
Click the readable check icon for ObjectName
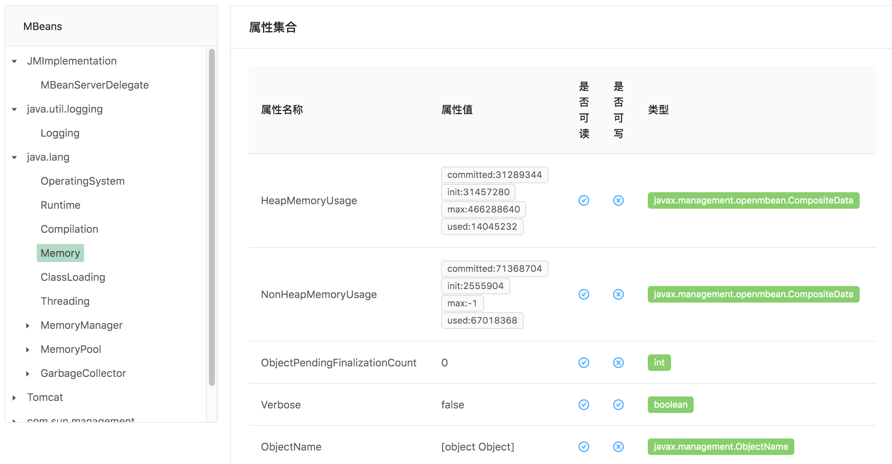pos(584,447)
